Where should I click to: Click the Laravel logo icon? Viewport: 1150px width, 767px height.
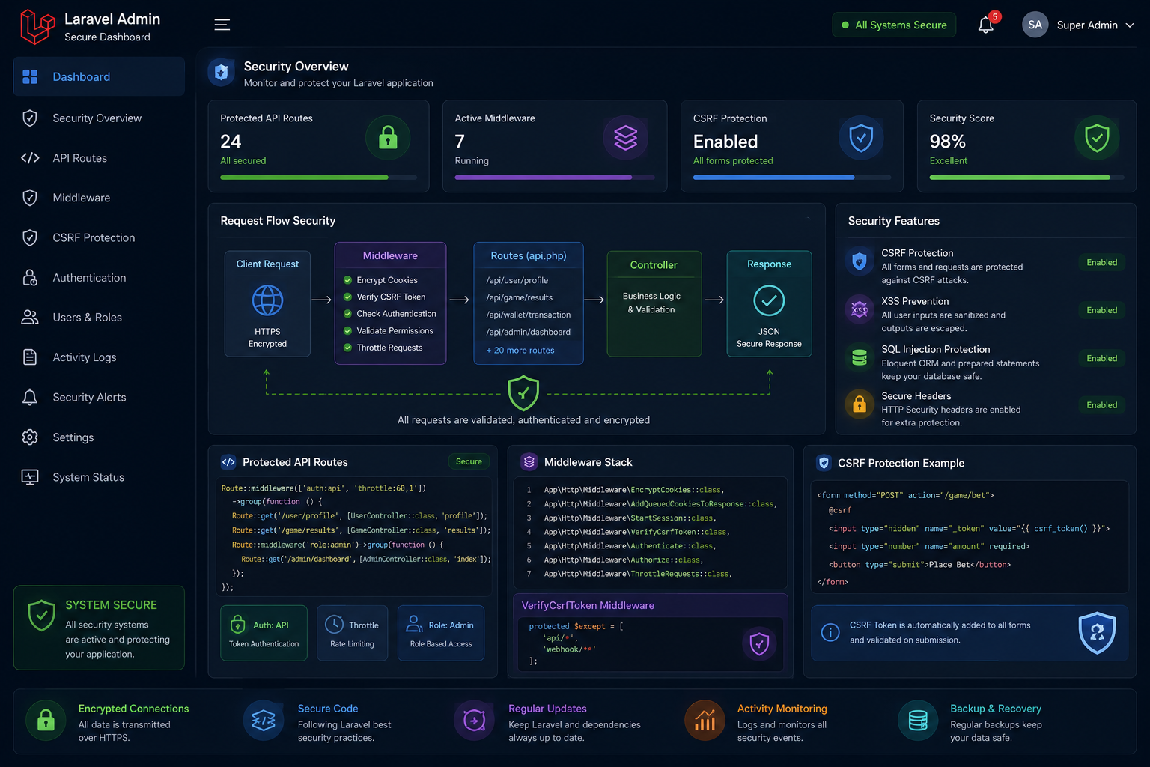(37, 26)
